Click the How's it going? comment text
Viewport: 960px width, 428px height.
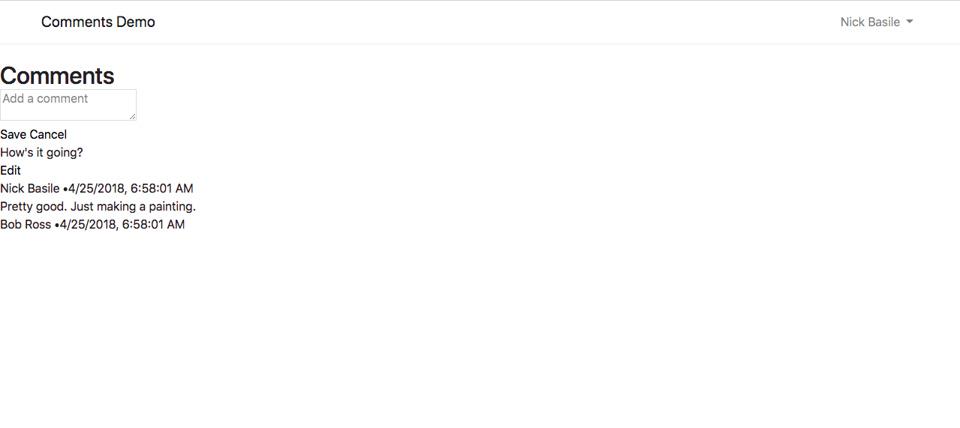point(41,152)
